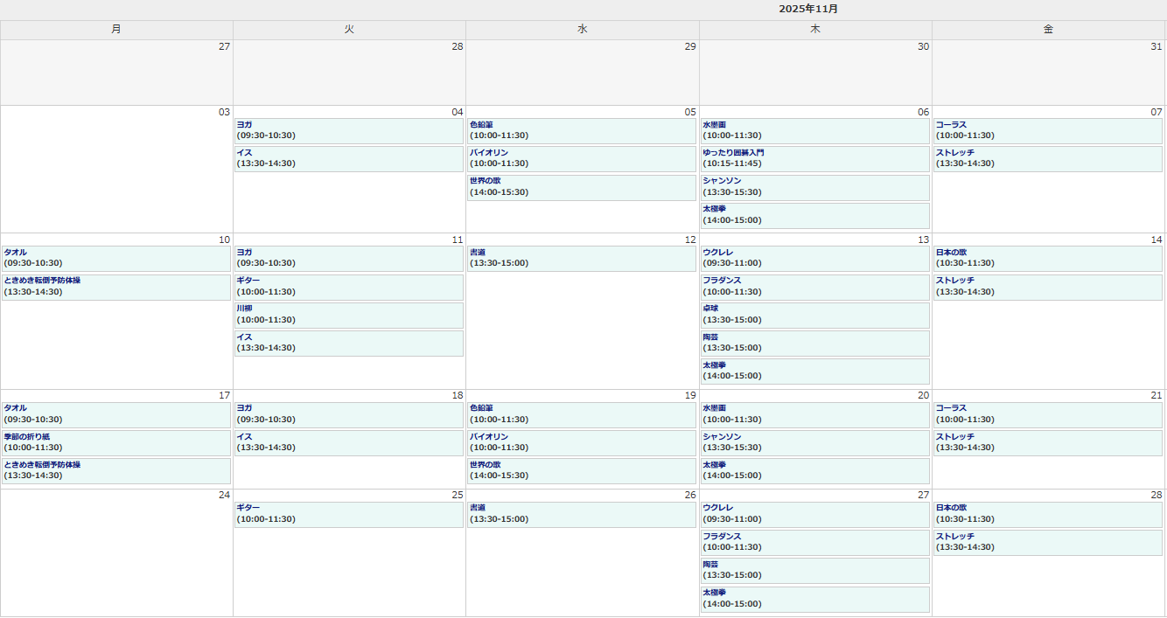This screenshot has height=618, width=1167.
Task: Open the ストレッチ event on the 28th
Action: [1047, 542]
